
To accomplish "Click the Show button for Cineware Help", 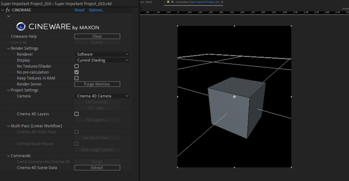I will 97,36.
